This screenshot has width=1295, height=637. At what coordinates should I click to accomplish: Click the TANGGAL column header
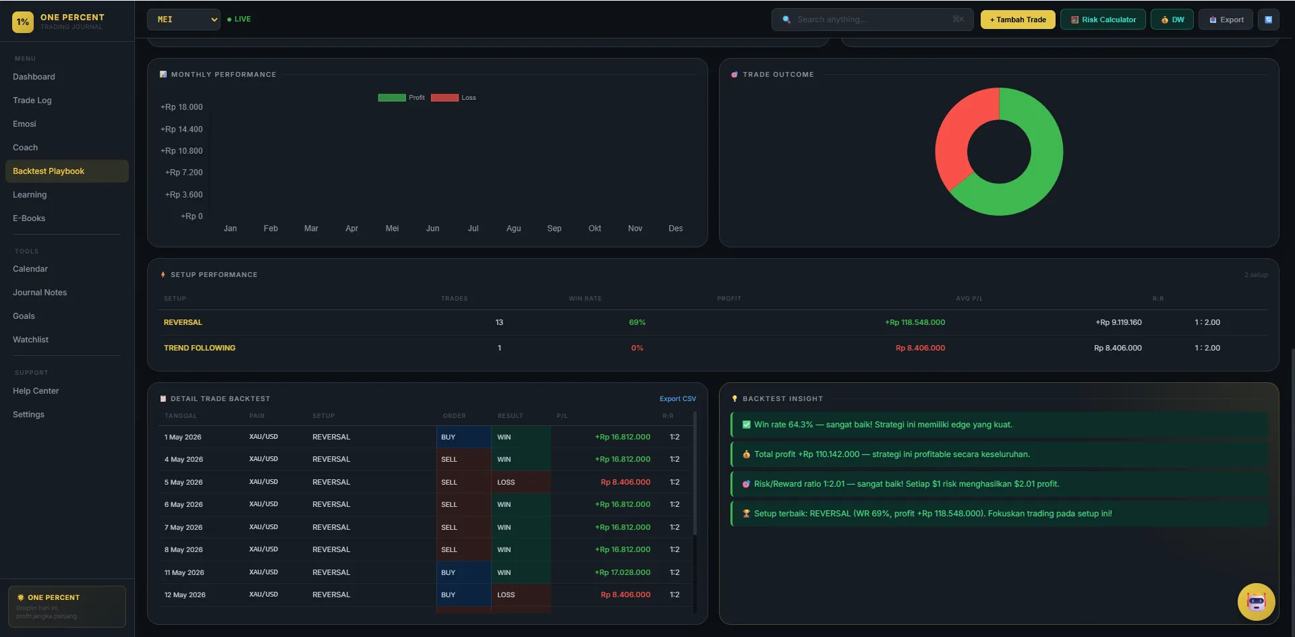coord(181,416)
